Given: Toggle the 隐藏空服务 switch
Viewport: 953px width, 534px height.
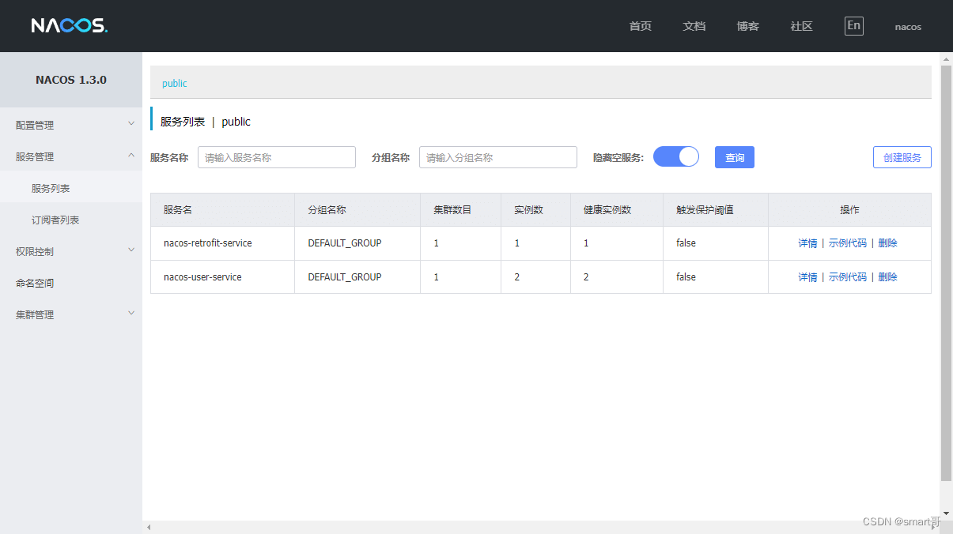Looking at the screenshot, I should (676, 156).
